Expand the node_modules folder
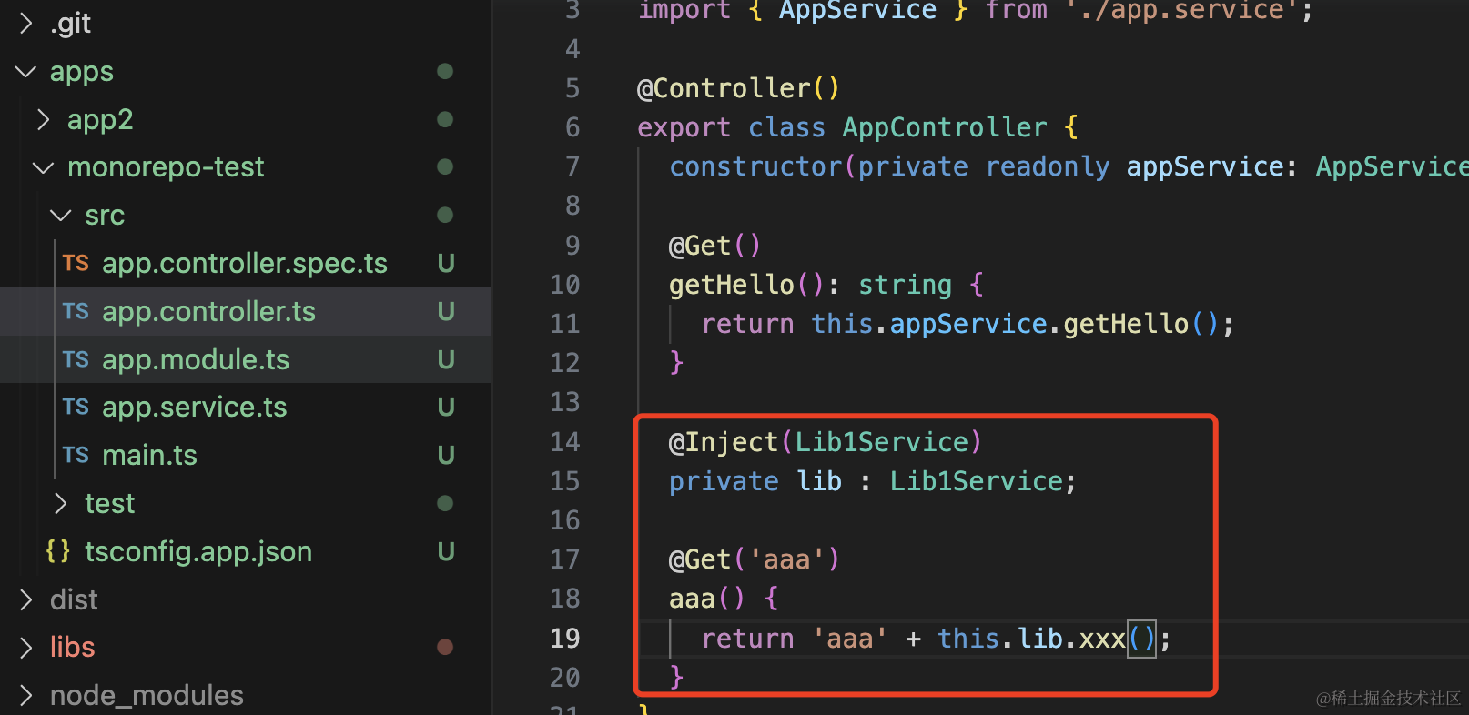This screenshot has height=715, width=1469. (26, 696)
